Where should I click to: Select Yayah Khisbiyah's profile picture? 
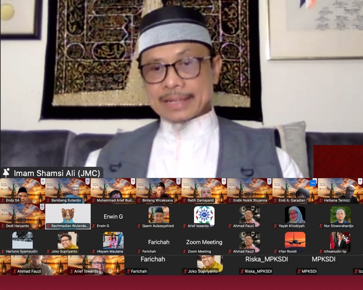click(295, 214)
